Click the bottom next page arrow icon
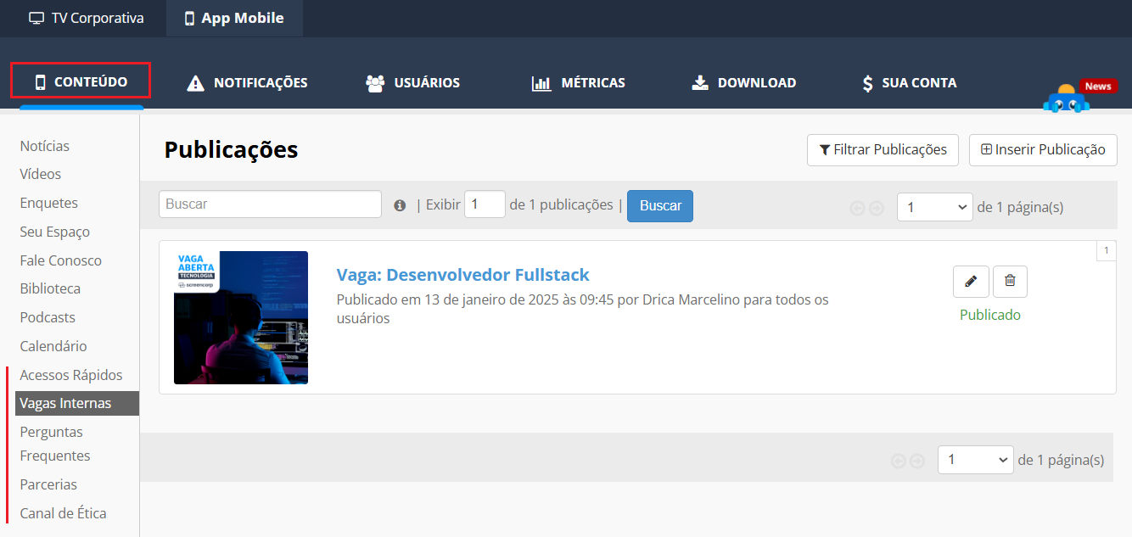 (x=917, y=461)
